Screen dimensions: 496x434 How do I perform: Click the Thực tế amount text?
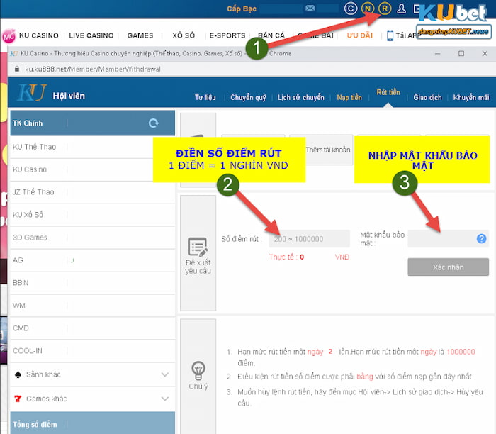(x=286, y=257)
